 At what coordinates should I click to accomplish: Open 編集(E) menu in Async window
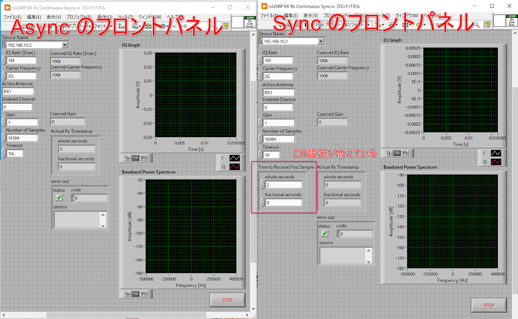click(x=34, y=17)
